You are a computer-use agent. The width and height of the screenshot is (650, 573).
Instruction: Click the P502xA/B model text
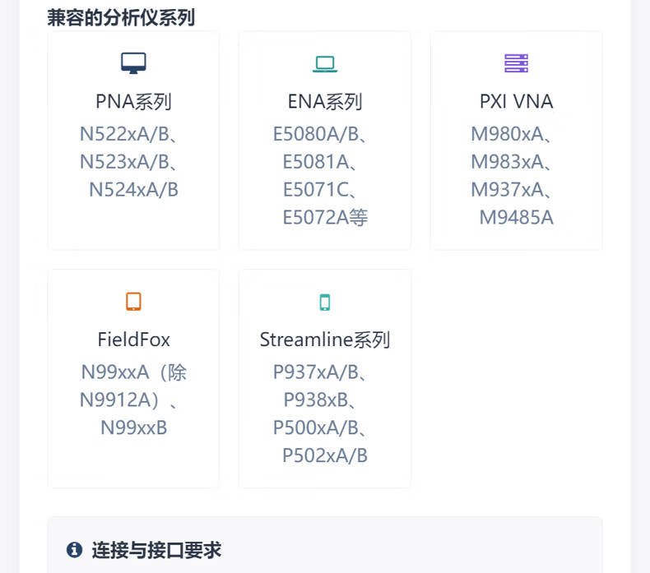point(325,455)
